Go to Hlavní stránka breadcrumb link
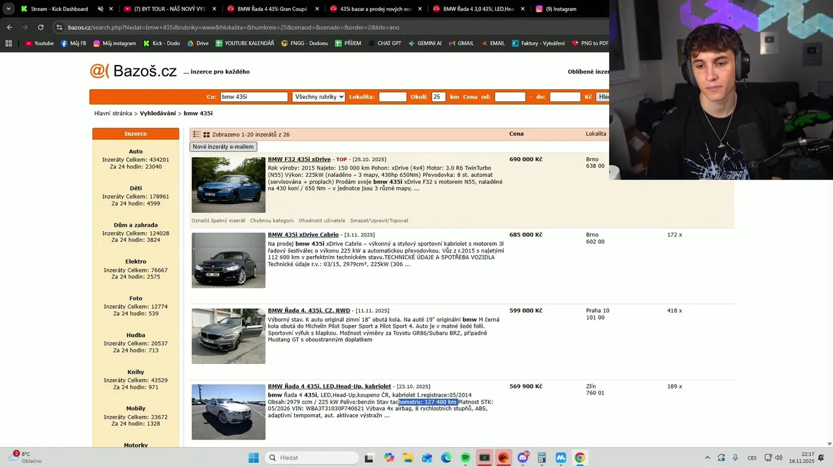This screenshot has width=833, height=468. pos(113,113)
